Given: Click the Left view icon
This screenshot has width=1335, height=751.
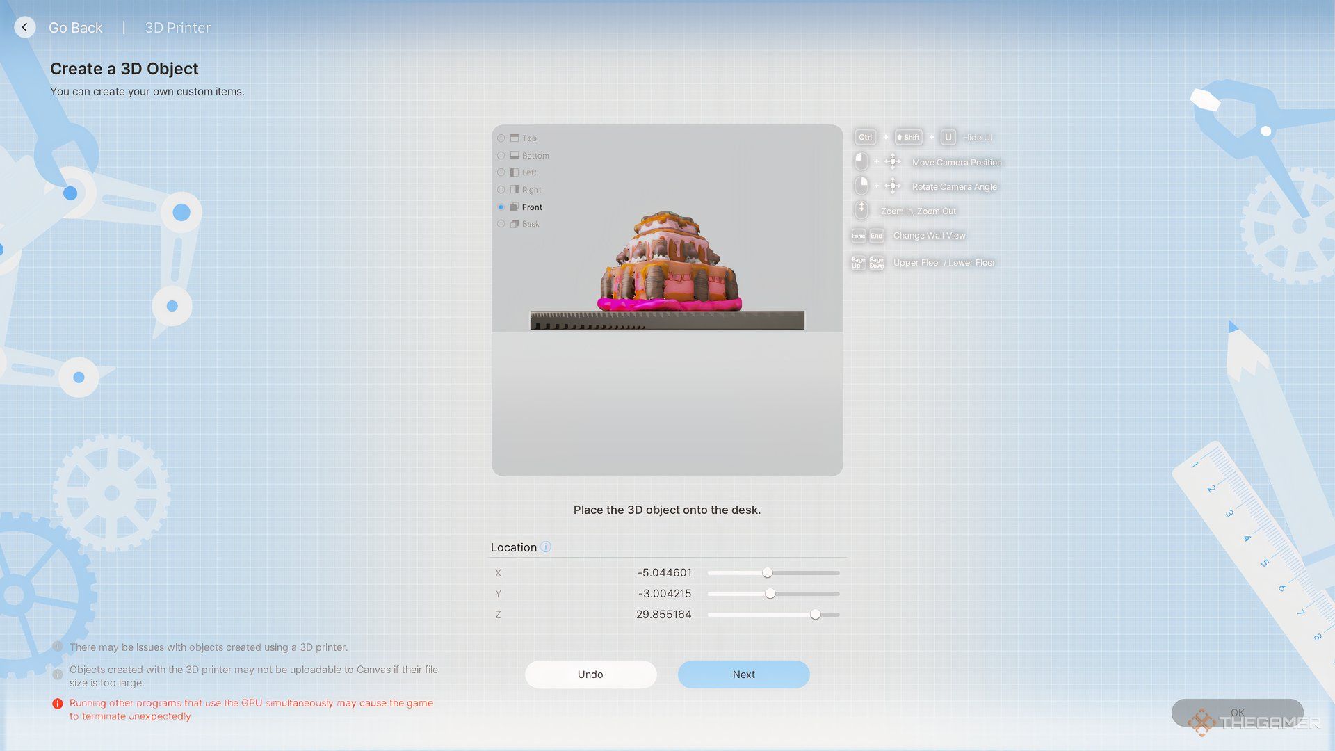Looking at the screenshot, I should coord(515,172).
